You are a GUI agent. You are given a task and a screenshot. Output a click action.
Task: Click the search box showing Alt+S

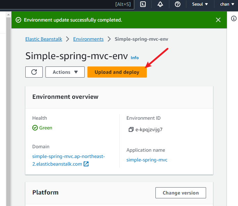click(67, 4)
